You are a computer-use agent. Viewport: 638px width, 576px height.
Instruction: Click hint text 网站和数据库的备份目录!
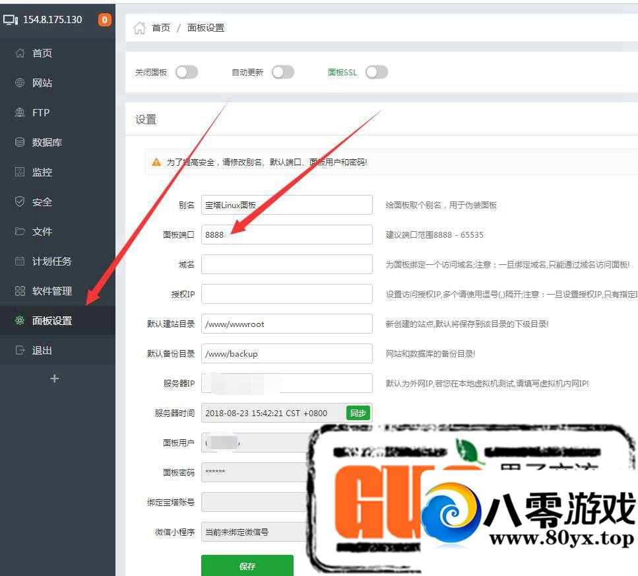(430, 354)
